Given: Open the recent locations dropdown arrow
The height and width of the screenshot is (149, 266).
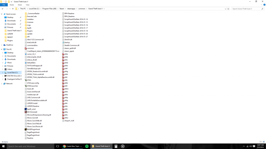Looking at the screenshot, I should pyautogui.click(x=10, y=9).
